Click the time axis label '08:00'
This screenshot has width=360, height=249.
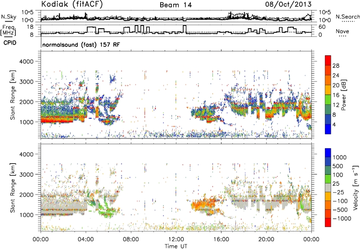pos(131,240)
